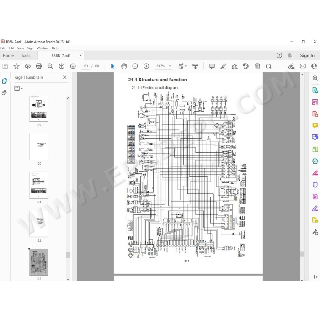Add a comment note
320x320 pixels.
[212, 66]
